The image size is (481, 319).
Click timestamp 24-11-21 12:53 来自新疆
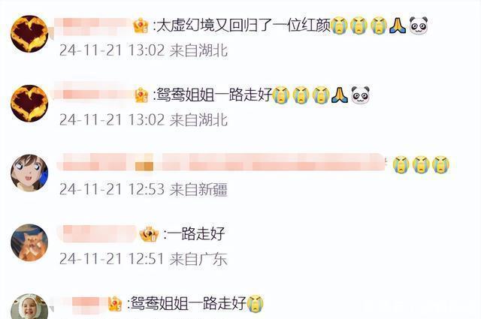[x=144, y=189]
